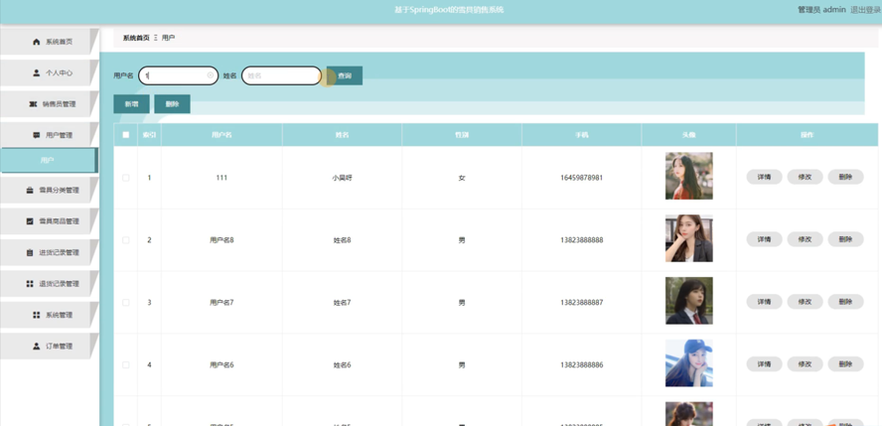Click the 头像 column header
The width and height of the screenshot is (882, 426).
689,135
